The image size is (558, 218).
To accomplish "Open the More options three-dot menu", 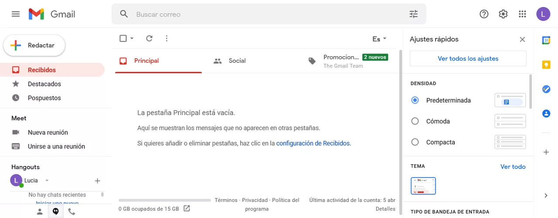I will 167,38.
